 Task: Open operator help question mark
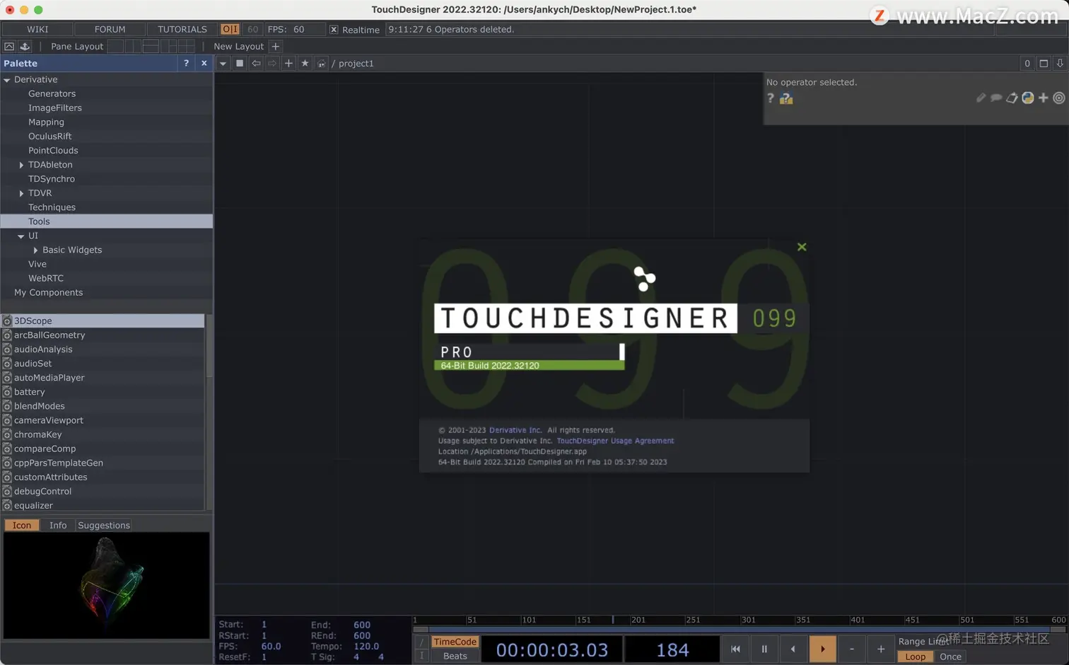pos(771,98)
